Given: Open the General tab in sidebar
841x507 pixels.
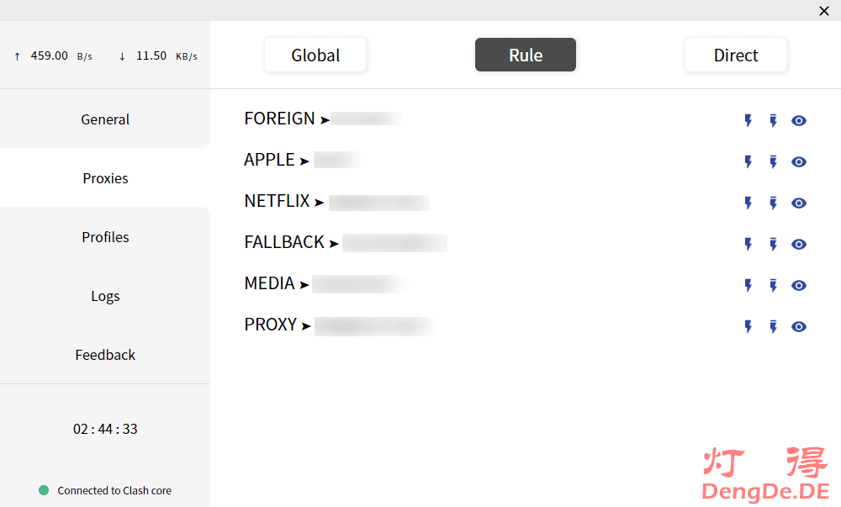Looking at the screenshot, I should pos(105,119).
